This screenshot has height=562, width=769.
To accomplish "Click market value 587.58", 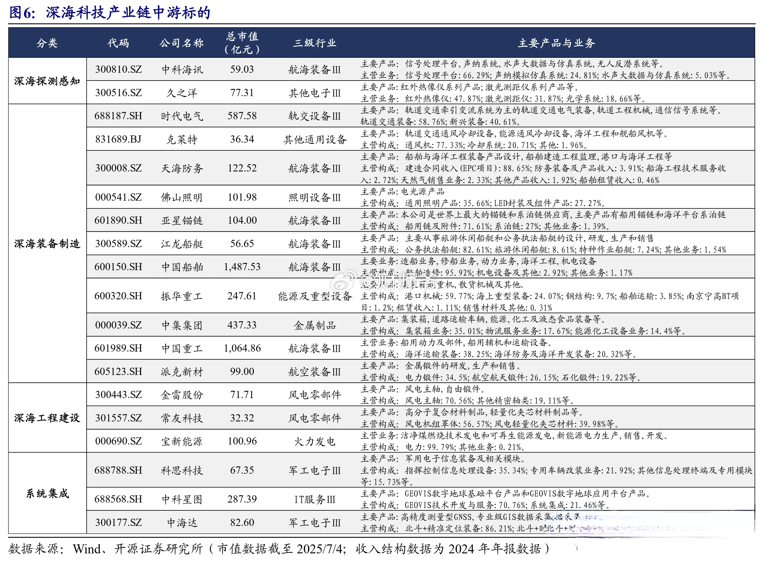I will (242, 116).
